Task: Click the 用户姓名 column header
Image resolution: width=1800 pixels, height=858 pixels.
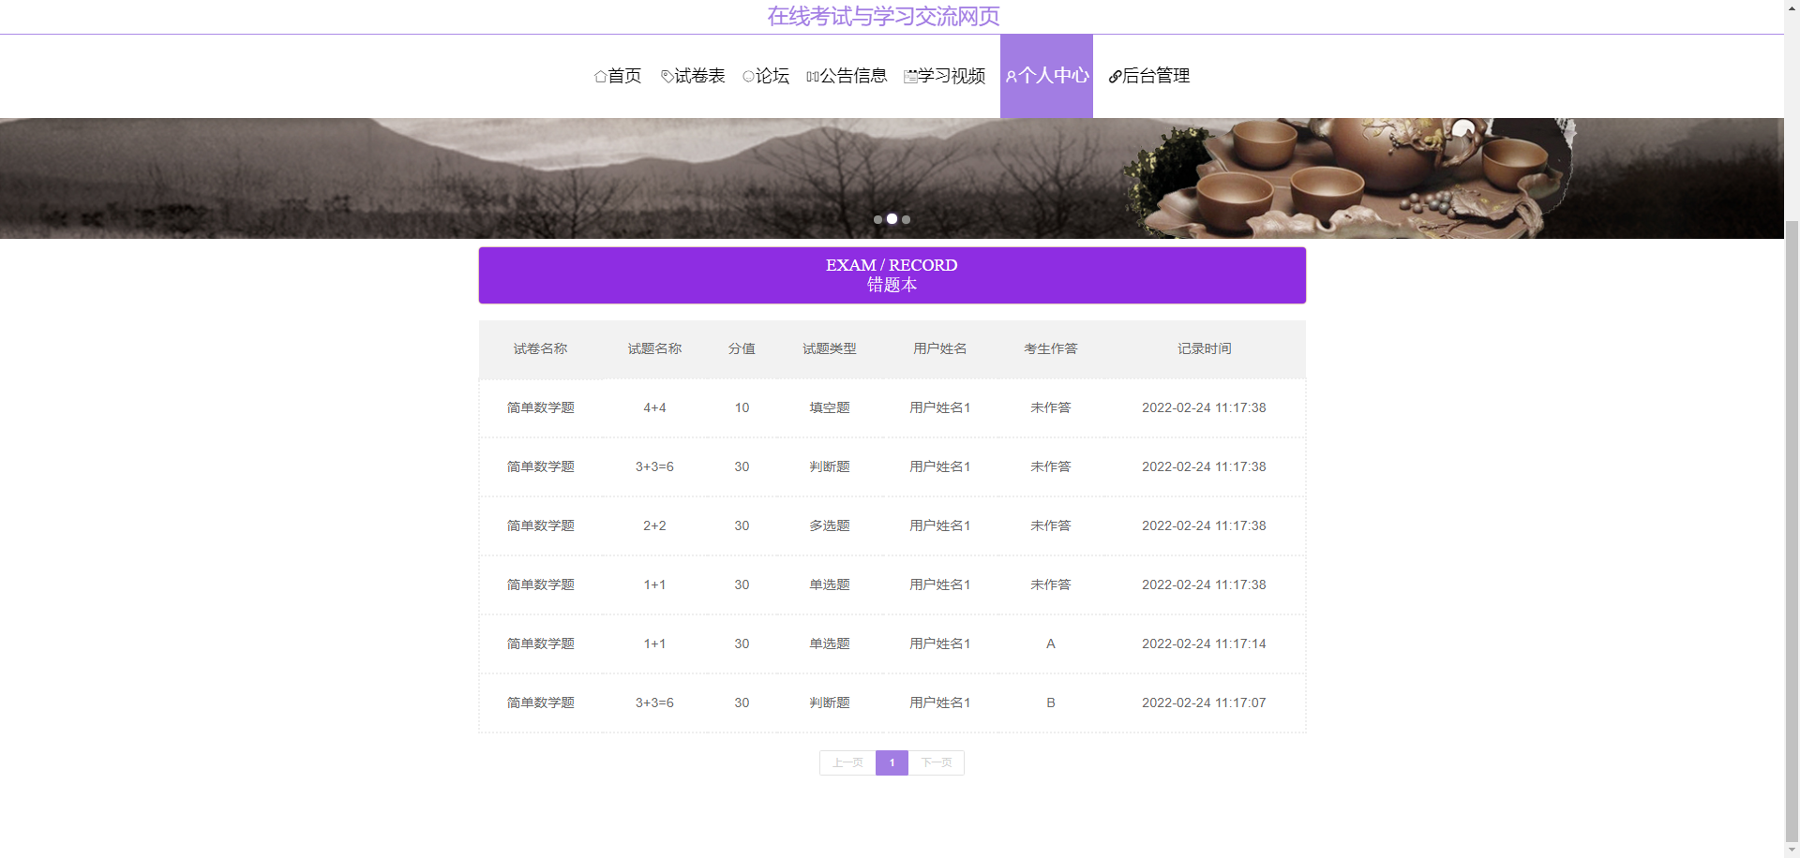Action: pyautogui.click(x=939, y=348)
